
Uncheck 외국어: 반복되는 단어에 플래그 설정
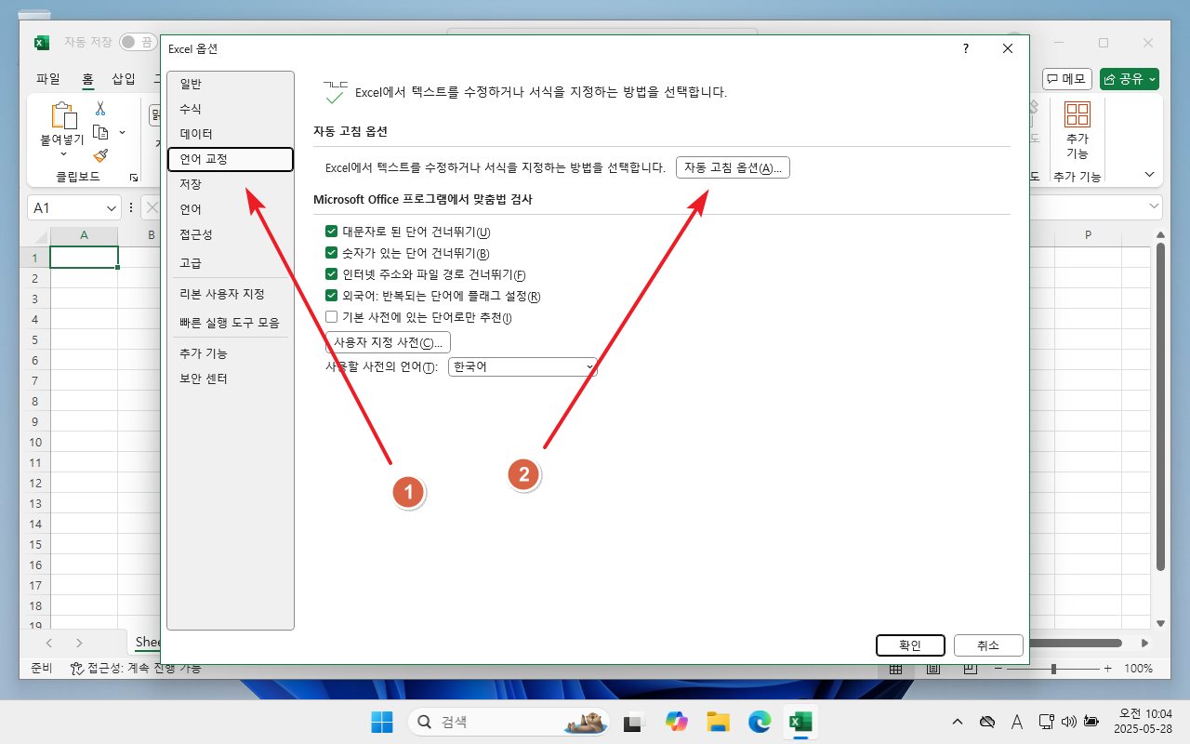coord(332,296)
